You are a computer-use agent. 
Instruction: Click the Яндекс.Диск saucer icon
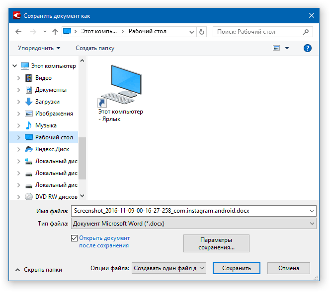(x=29, y=149)
